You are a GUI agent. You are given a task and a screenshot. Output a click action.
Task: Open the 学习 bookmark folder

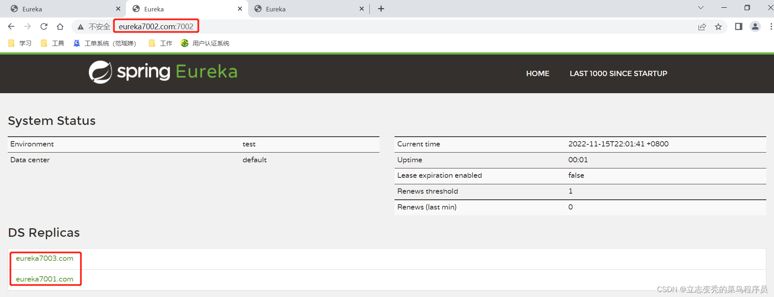[x=20, y=43]
